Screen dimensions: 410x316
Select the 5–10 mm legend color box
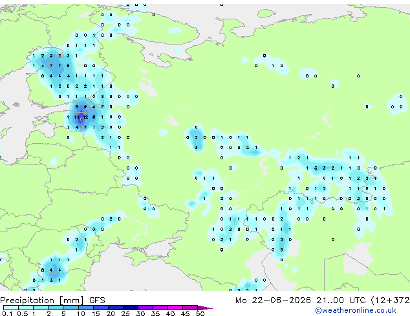tap(70, 308)
